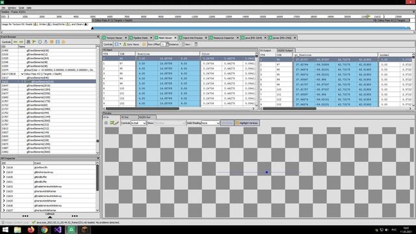Click the Row Offset input field
Image resolution: width=416 pixels, height=234 pixels.
(x=163, y=44)
